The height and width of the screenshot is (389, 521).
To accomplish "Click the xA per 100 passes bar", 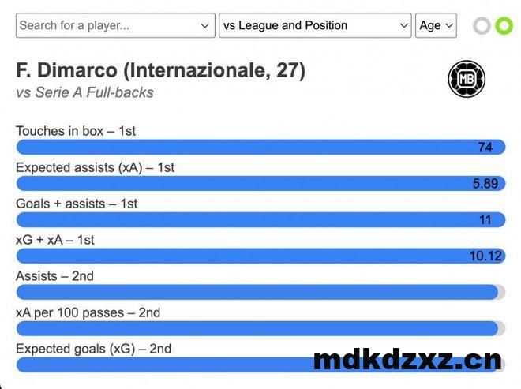I will pos(260,328).
